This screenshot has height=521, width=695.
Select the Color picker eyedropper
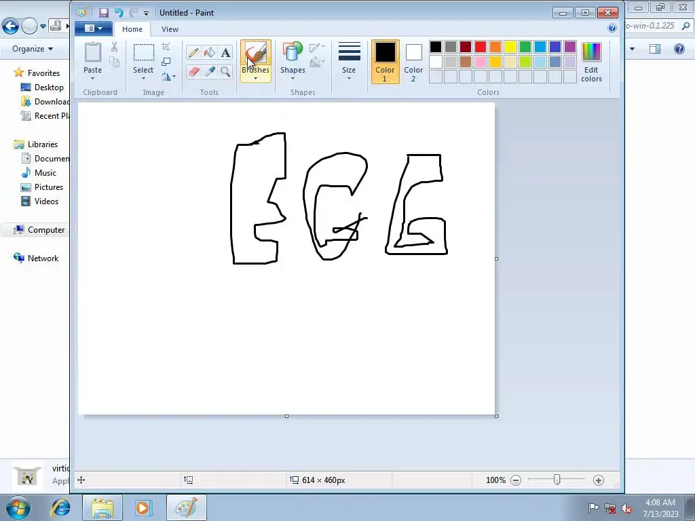tap(210, 71)
